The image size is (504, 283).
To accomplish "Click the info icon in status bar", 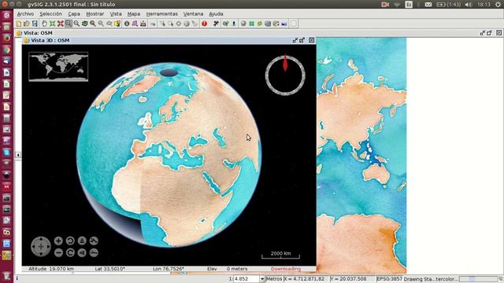I will click(17, 279).
